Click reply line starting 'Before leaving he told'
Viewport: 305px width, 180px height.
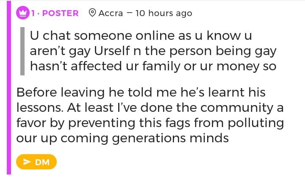(143, 92)
